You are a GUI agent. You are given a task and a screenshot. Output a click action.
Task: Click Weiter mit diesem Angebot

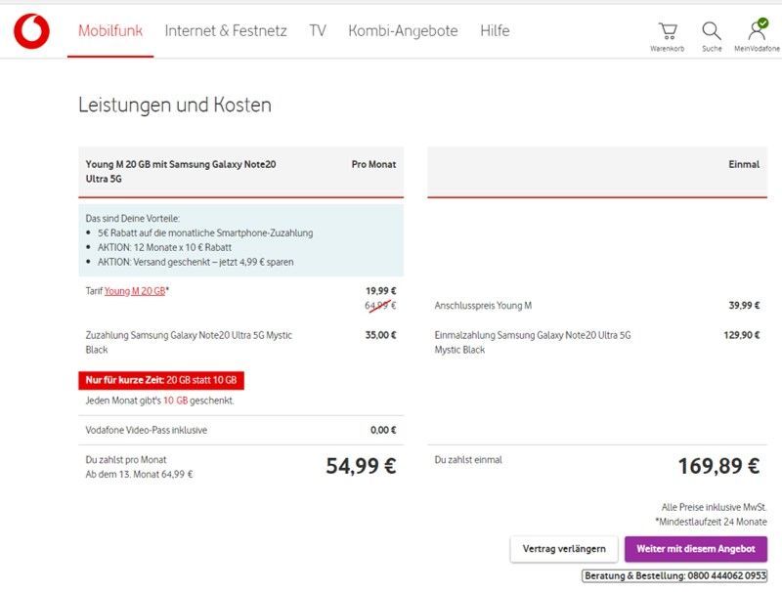(696, 549)
